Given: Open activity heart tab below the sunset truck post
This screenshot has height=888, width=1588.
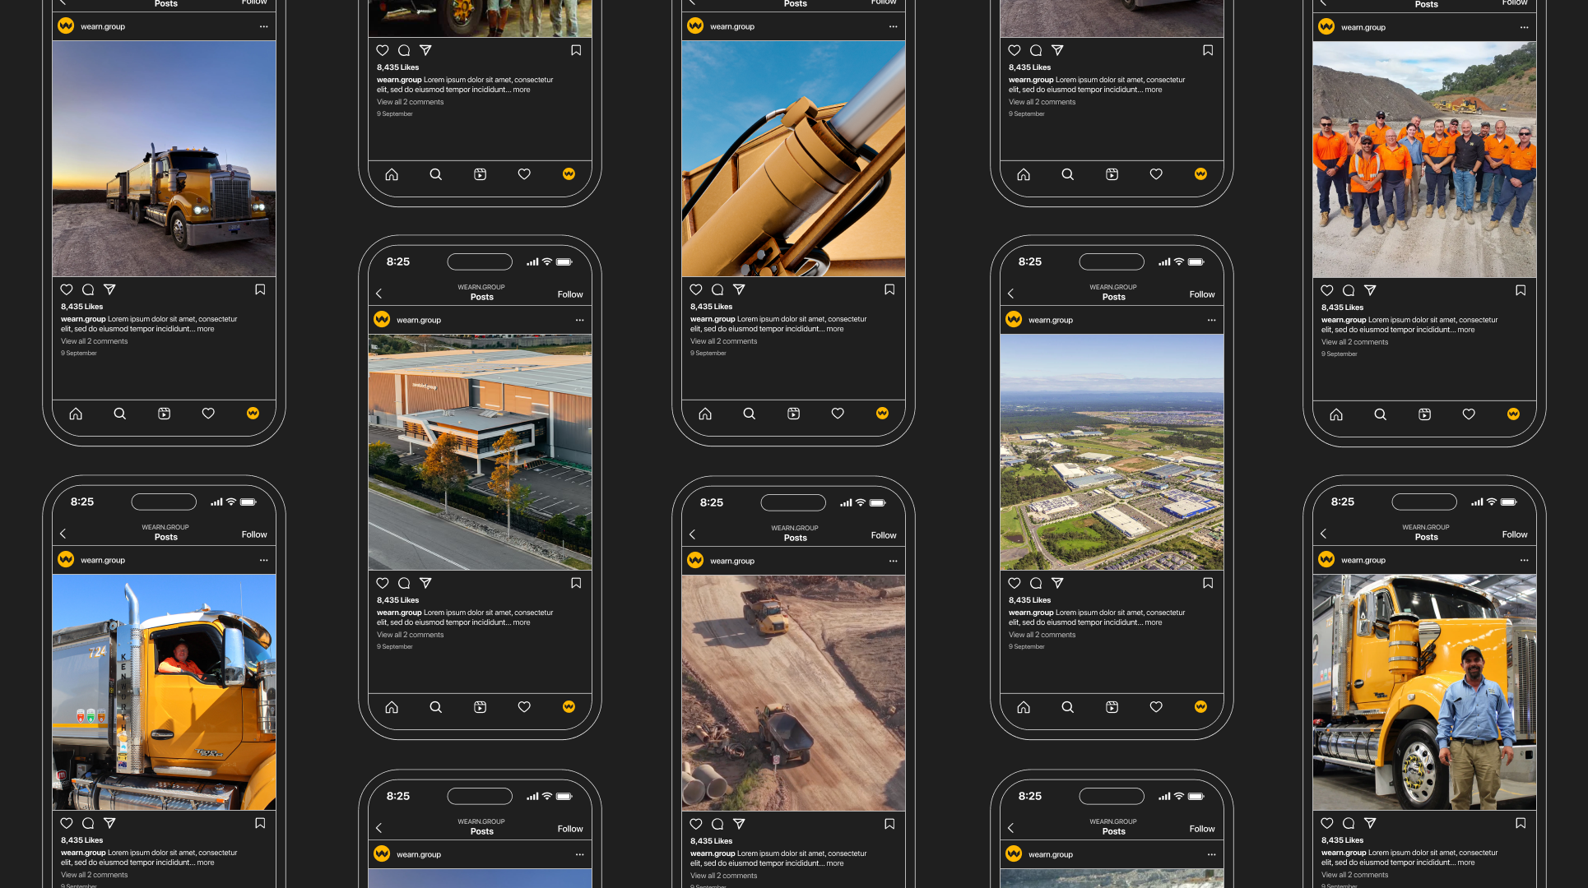Looking at the screenshot, I should pyautogui.click(x=208, y=414).
